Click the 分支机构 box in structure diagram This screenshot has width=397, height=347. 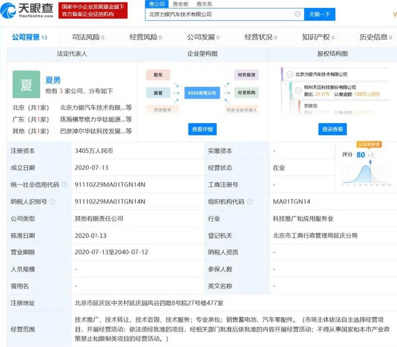pos(246,93)
